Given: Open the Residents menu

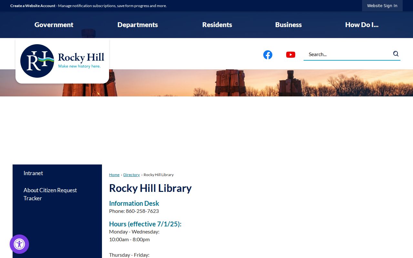Looking at the screenshot, I should (217, 25).
